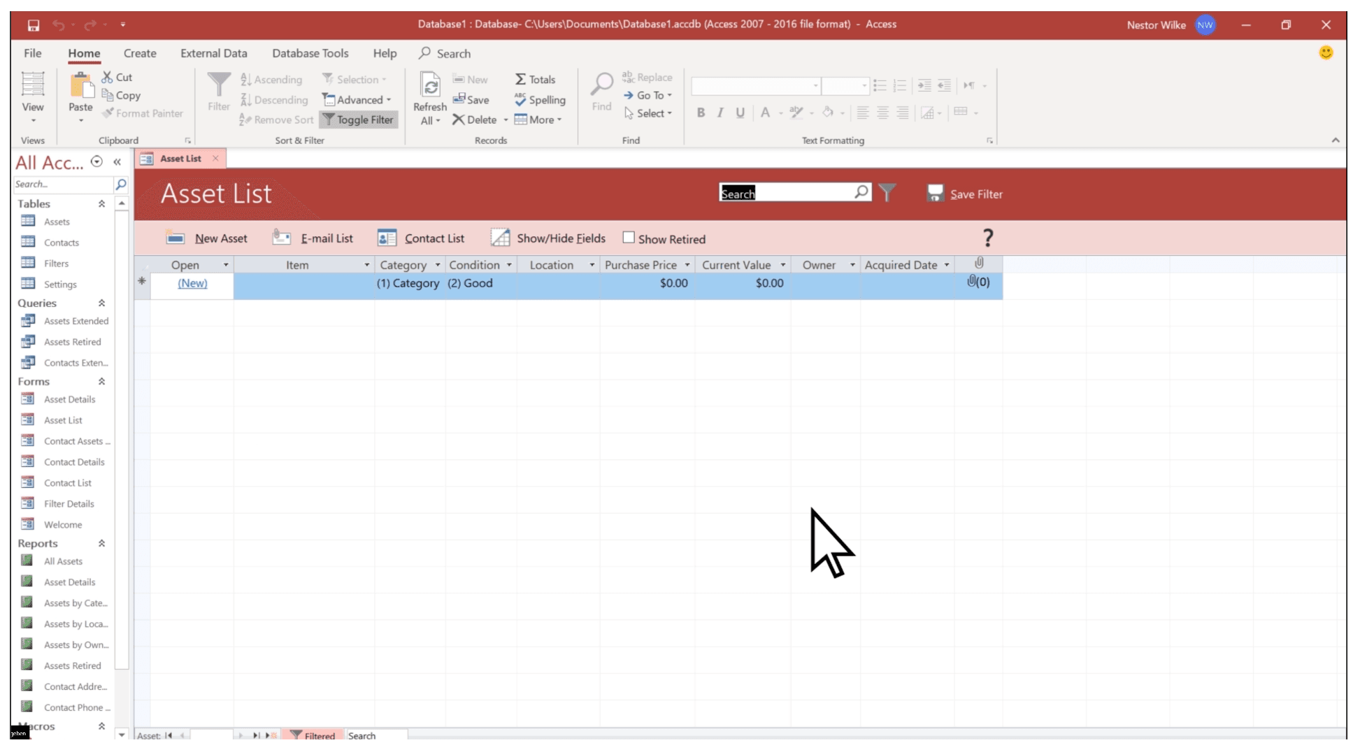Click the font name combo box
This screenshot has height=752, width=1360.
click(755, 86)
